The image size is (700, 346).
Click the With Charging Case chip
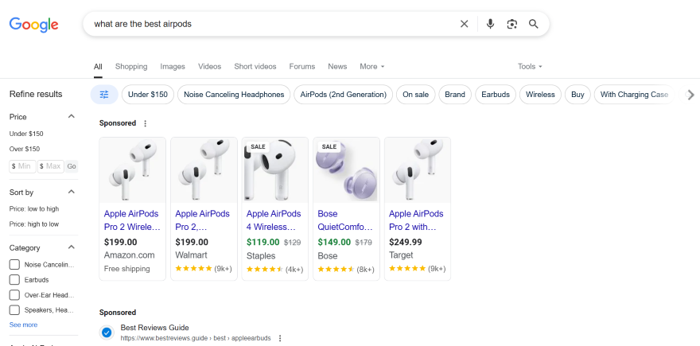[634, 95]
